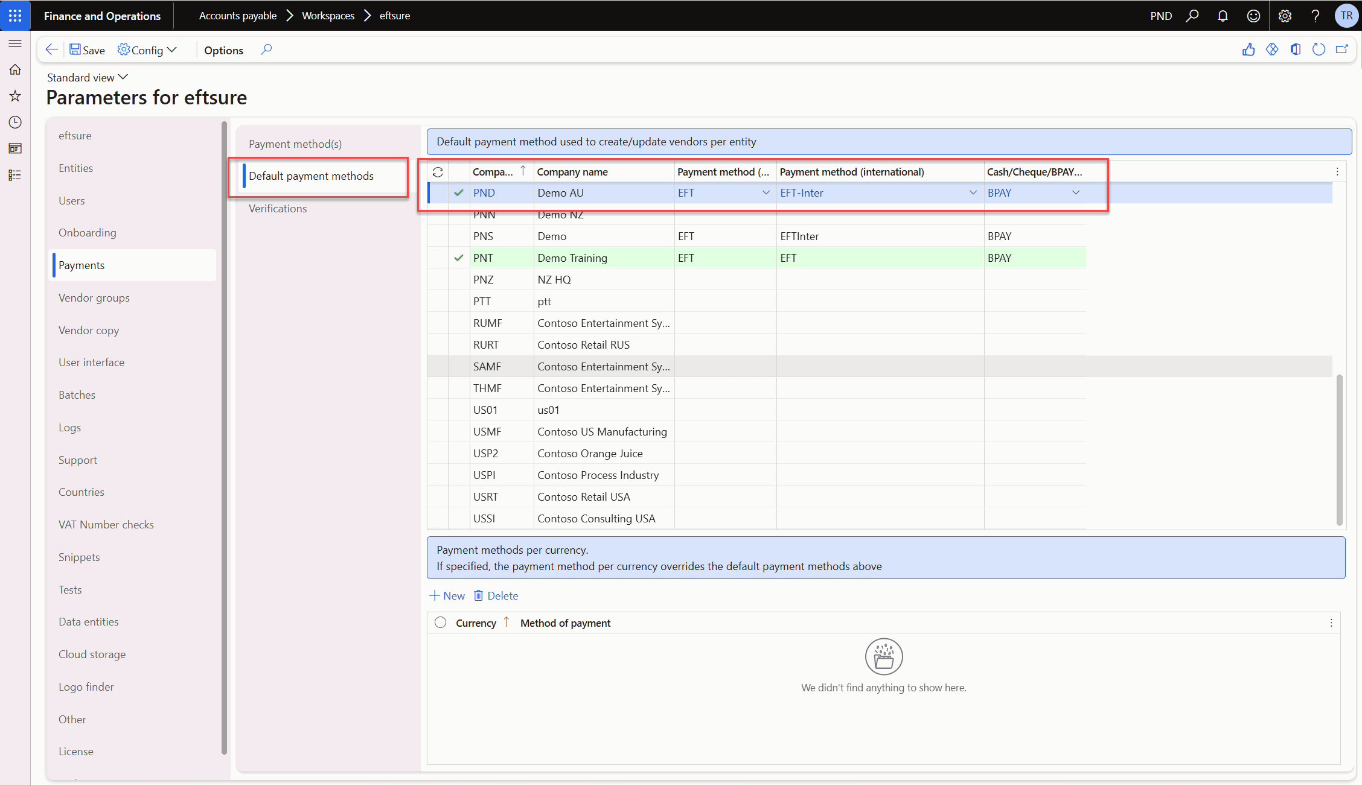
Task: Open Payment method domestic dropdown for PND
Action: click(766, 193)
